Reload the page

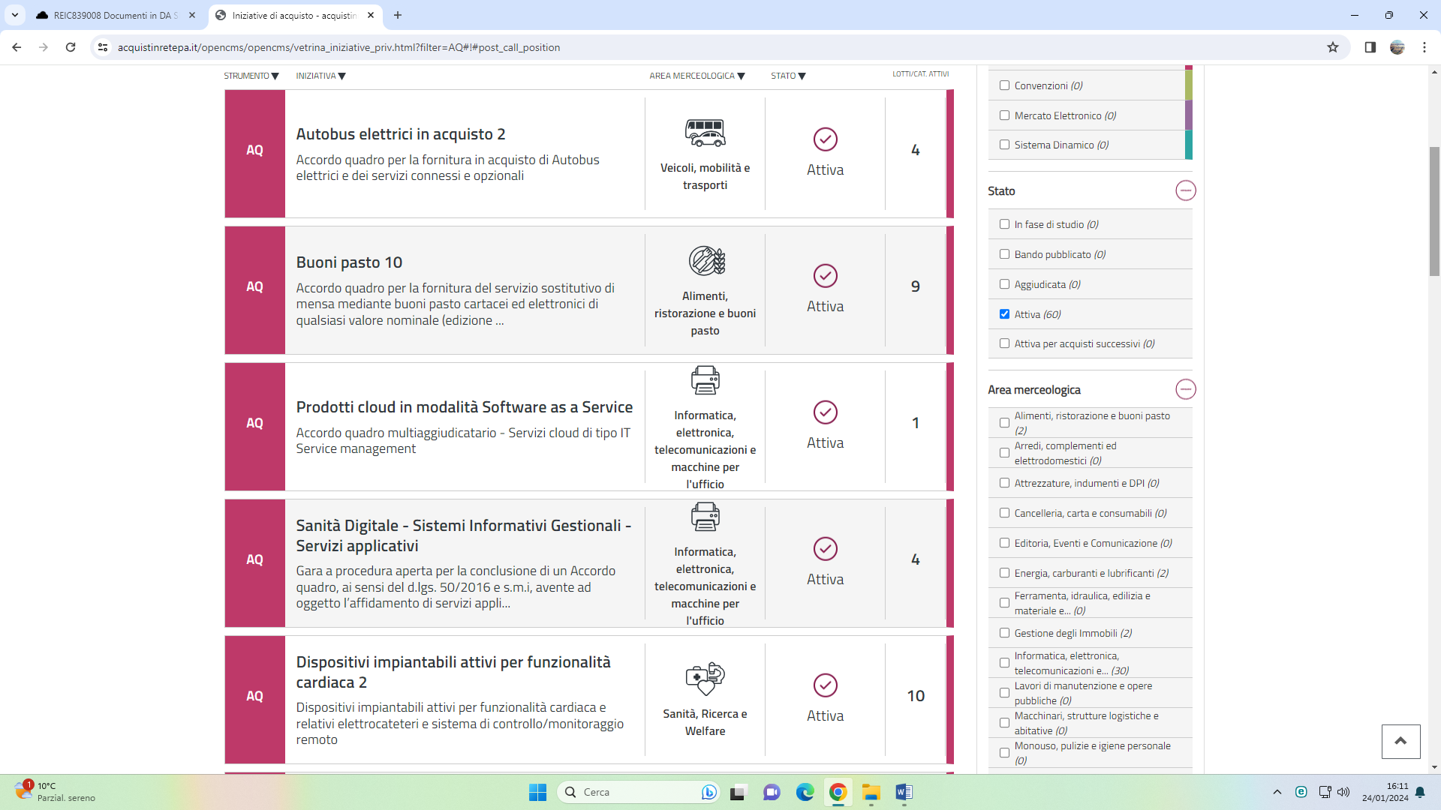(71, 47)
